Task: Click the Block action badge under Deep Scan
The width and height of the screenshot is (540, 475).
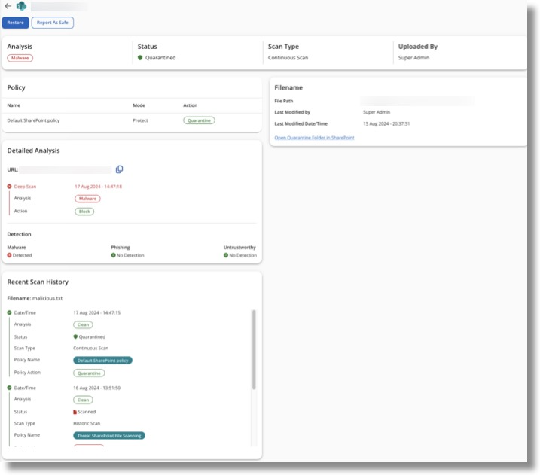Action: [84, 212]
